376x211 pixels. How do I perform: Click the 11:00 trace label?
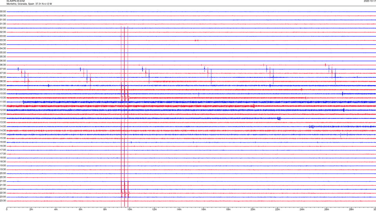coord(3,102)
